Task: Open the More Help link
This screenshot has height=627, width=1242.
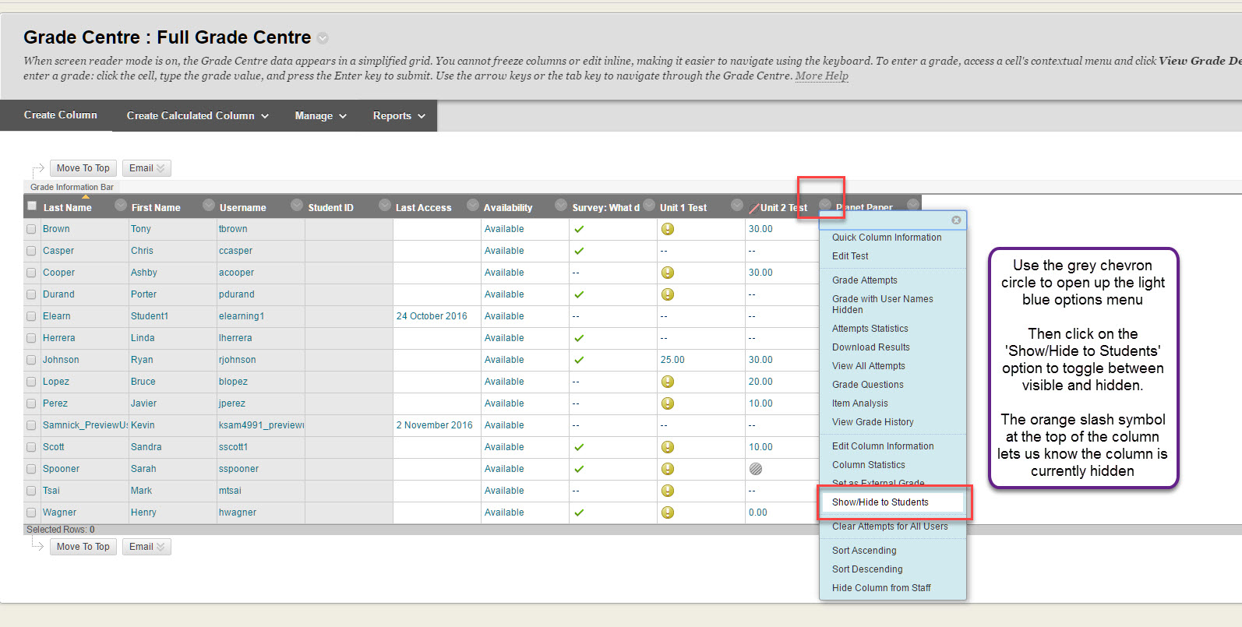Action: tap(822, 76)
